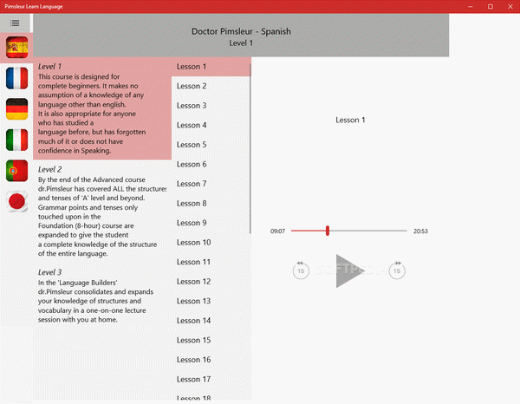Image resolution: width=520 pixels, height=404 pixels.
Task: Click the audio progress slider
Action: pyautogui.click(x=348, y=231)
